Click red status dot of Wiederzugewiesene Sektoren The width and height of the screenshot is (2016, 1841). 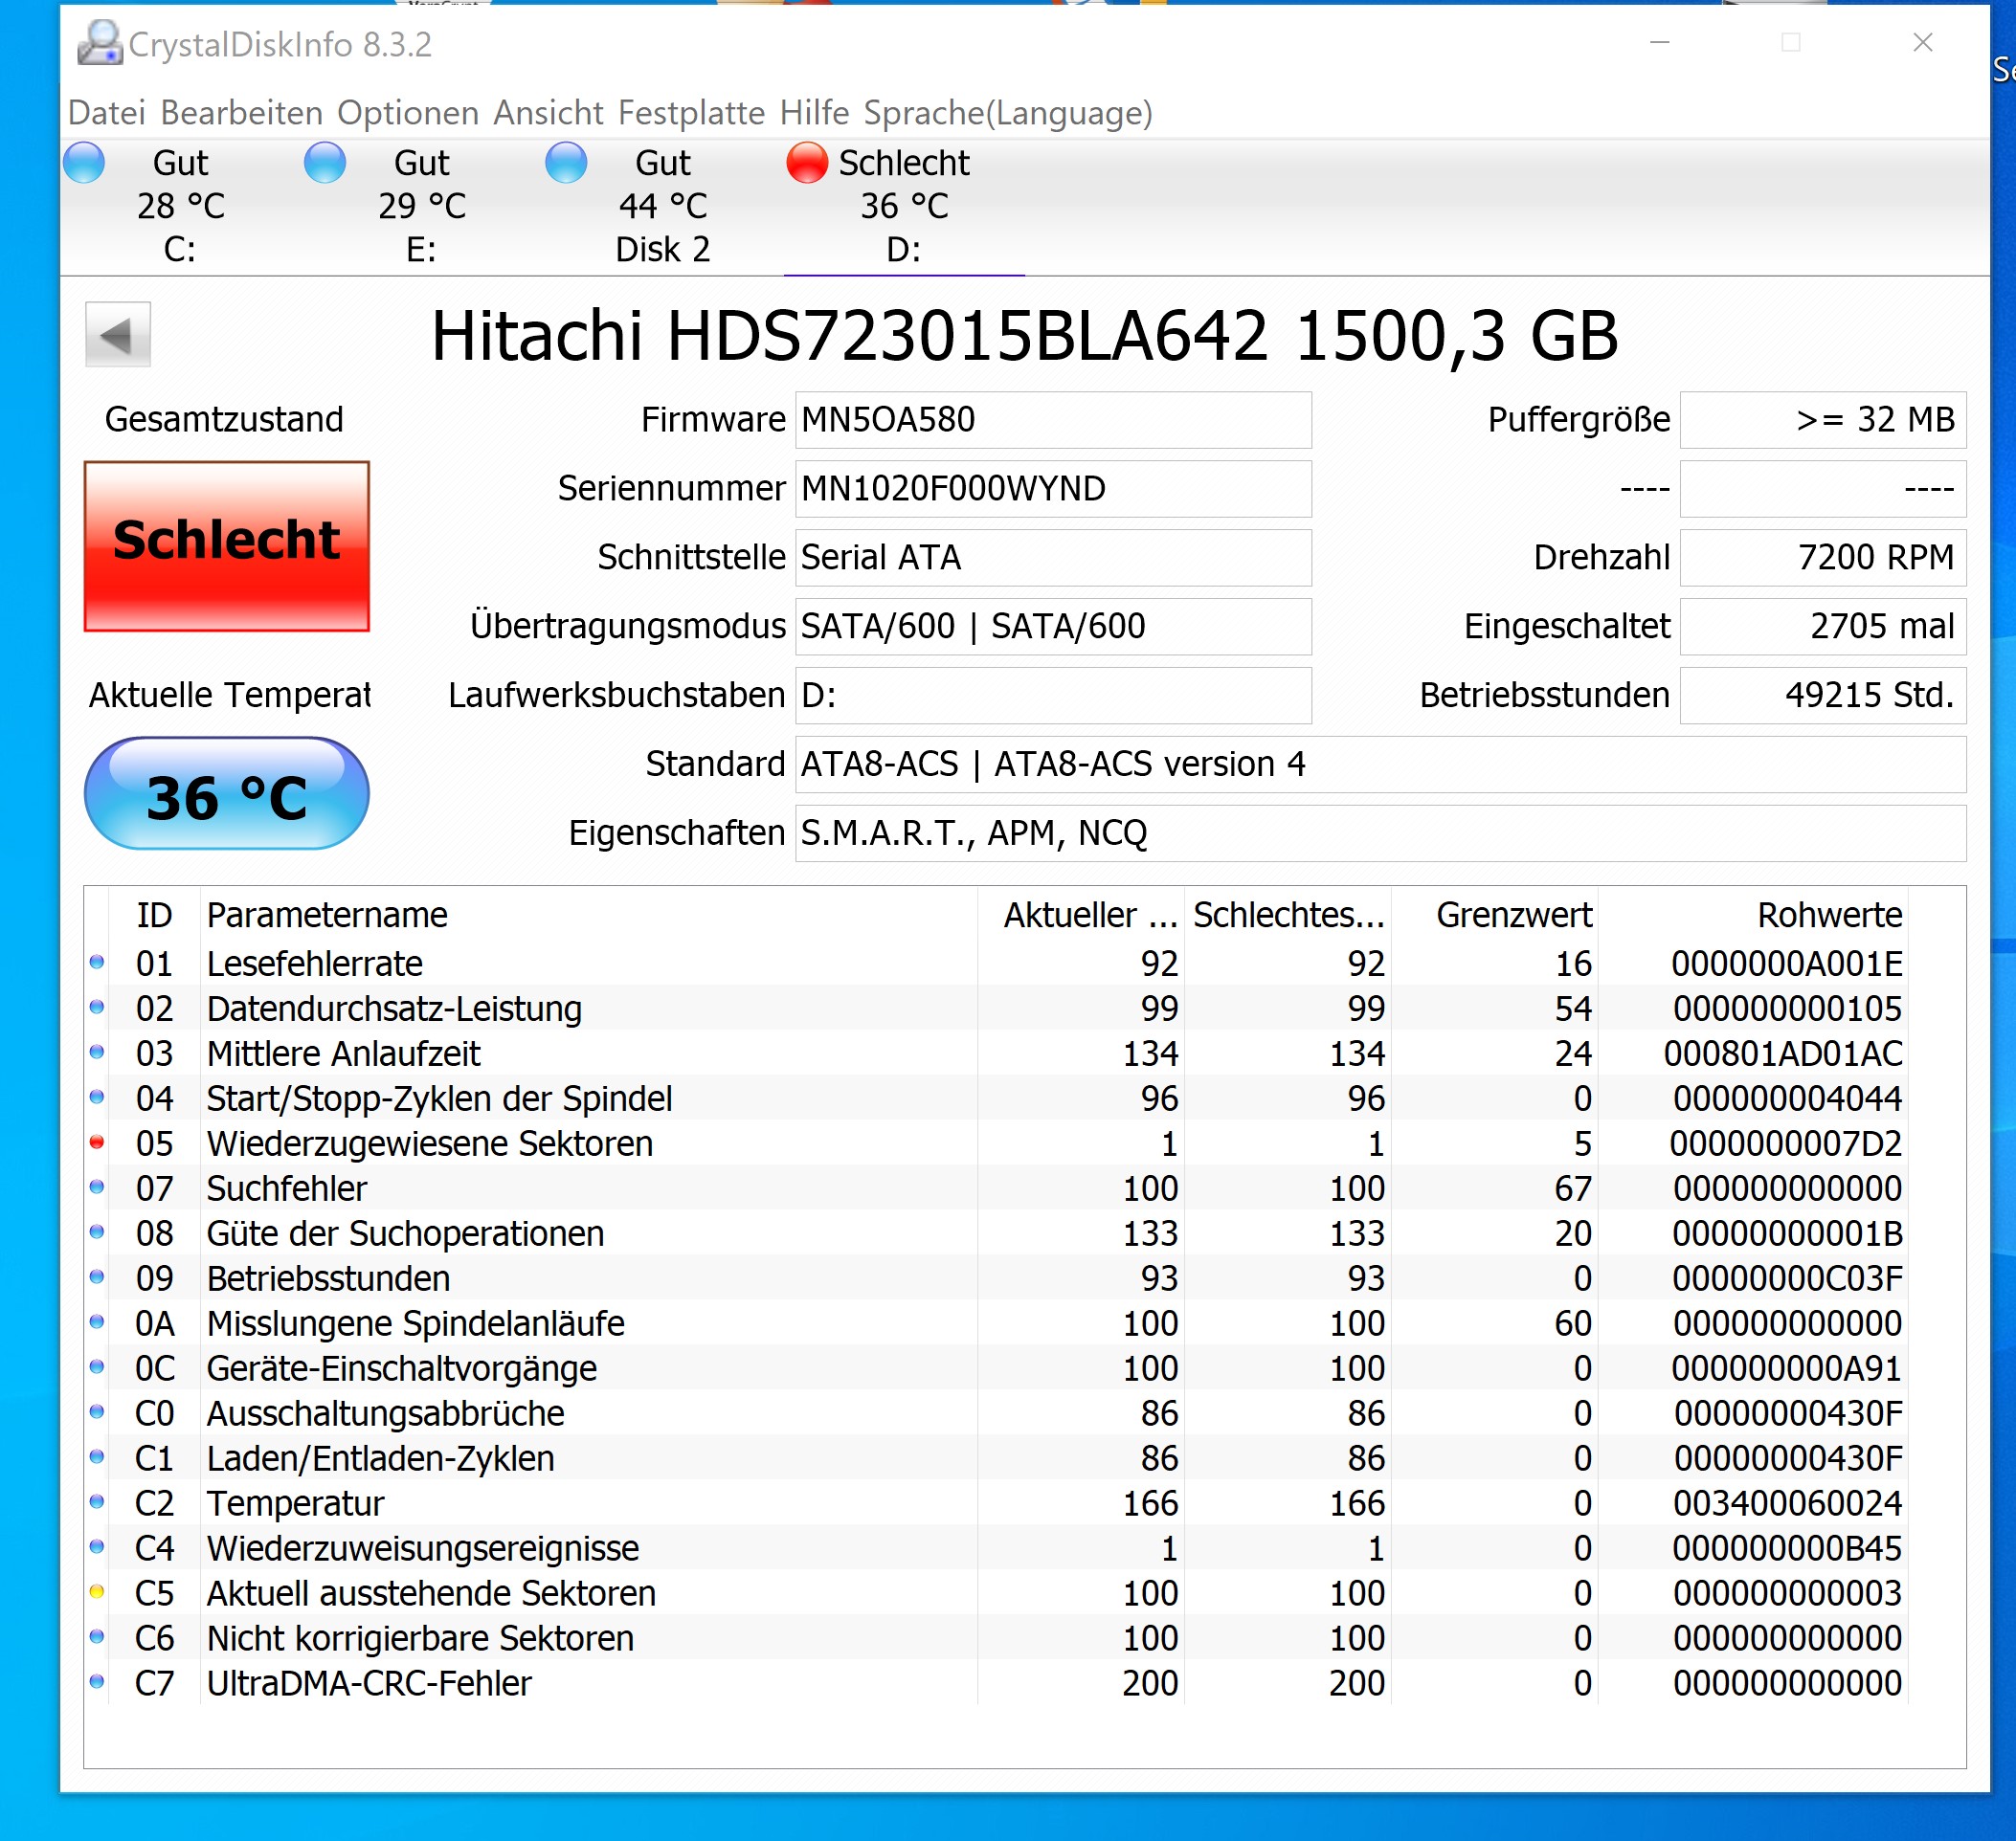point(97,1142)
